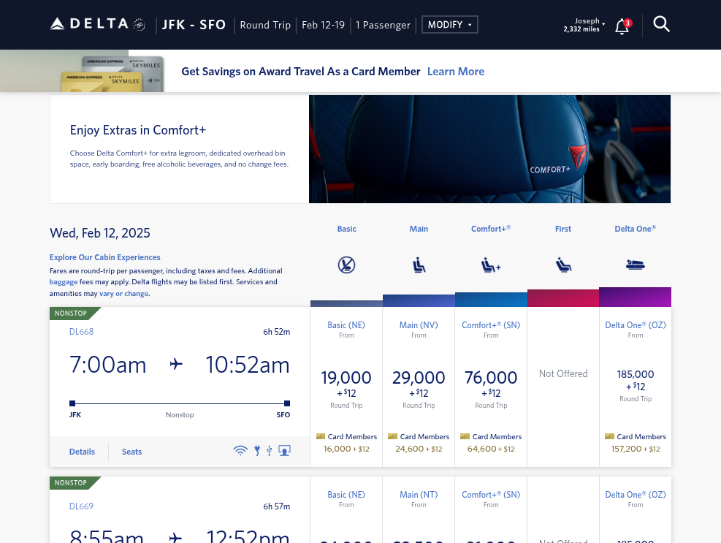This screenshot has width=721, height=543.
Task: Click the Feb 12-19 dates text
Action: pyautogui.click(x=324, y=25)
